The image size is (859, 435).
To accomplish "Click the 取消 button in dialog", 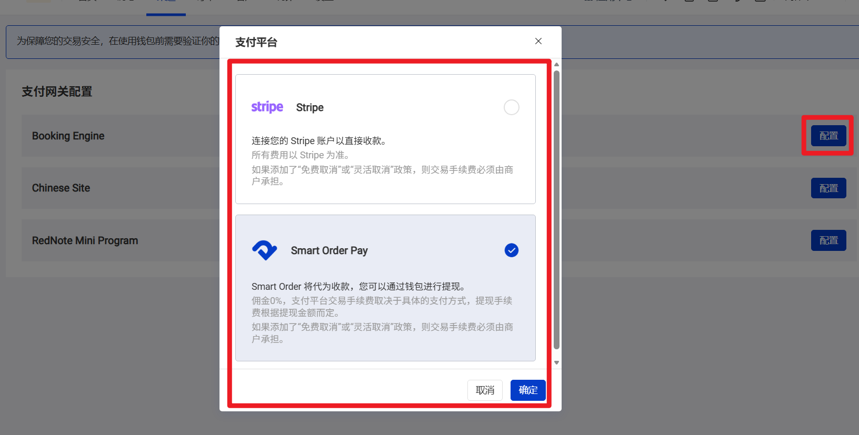I will 485,390.
